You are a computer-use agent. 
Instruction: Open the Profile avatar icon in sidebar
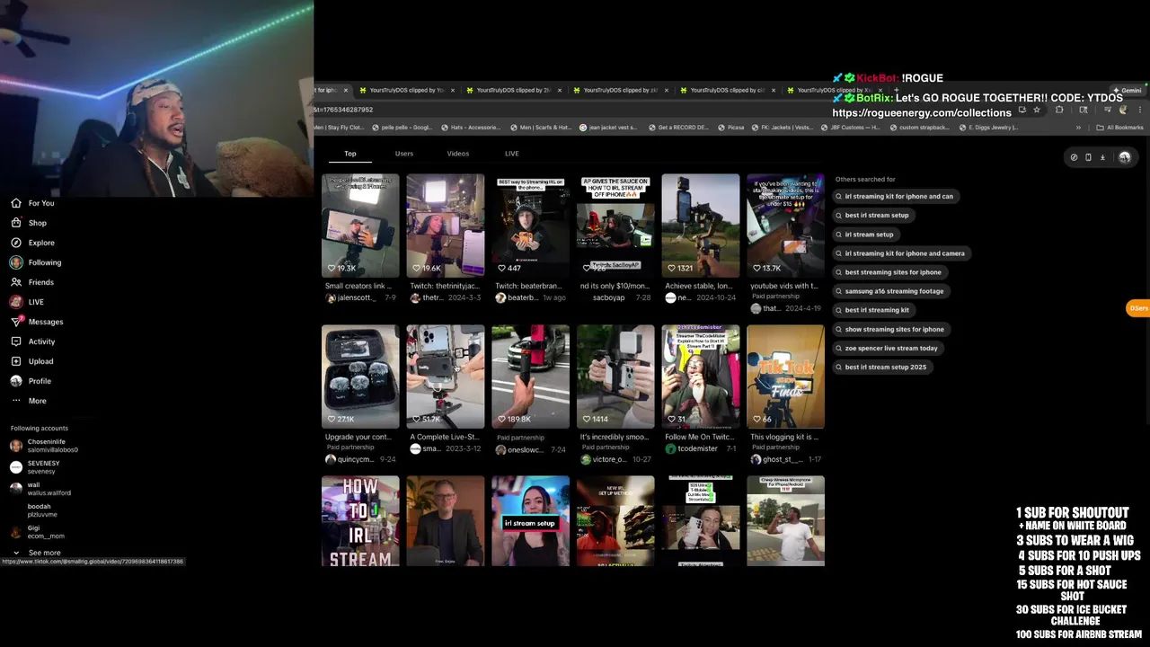(16, 381)
